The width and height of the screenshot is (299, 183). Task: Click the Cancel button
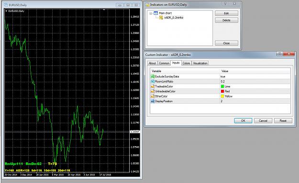(x=263, y=120)
